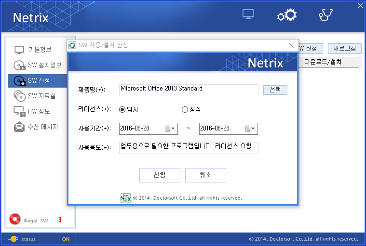This screenshot has width=366, height=246.
Task: Select the 임시 license radio button
Action: (122, 109)
